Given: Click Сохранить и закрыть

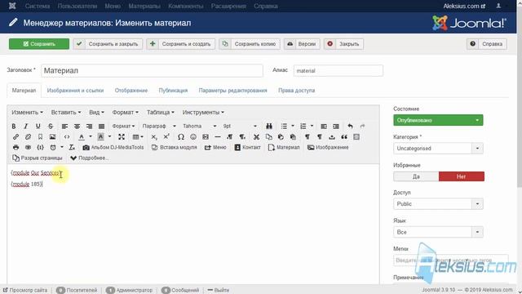Looking at the screenshot, I should [x=108, y=44].
